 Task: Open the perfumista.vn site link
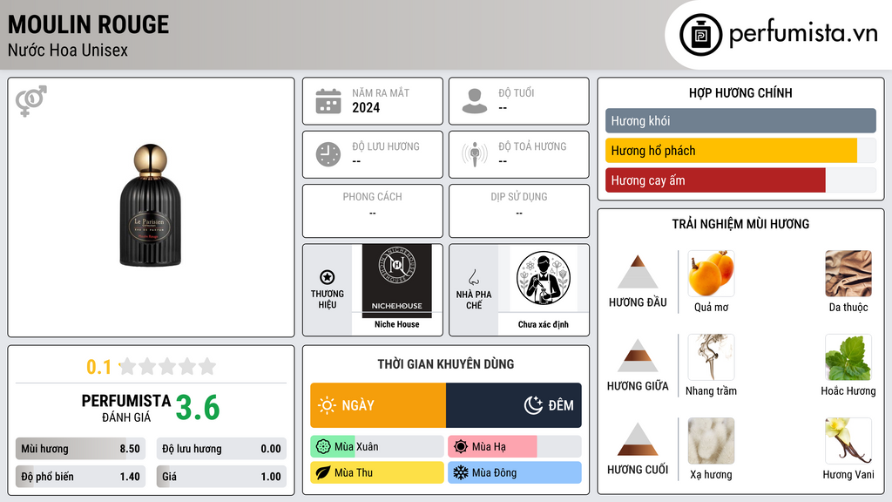click(x=803, y=34)
